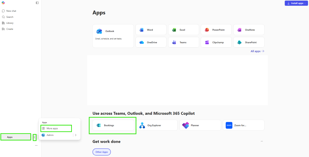Follow the All apps link
The width and height of the screenshot is (309, 157).
pos(257,51)
